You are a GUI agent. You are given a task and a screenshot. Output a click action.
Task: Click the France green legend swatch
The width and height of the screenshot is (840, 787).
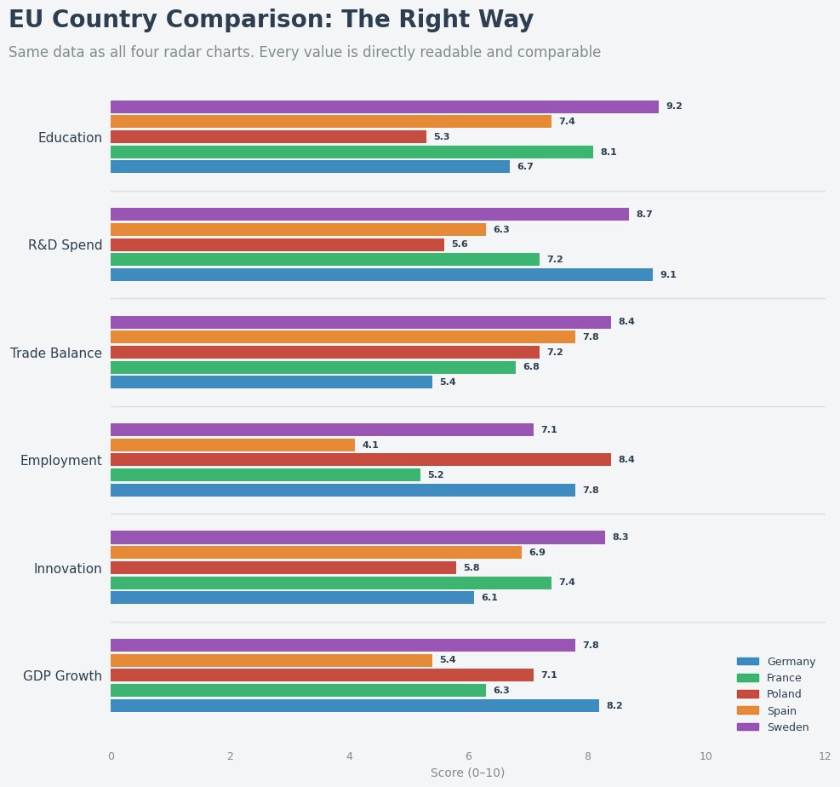coord(747,678)
